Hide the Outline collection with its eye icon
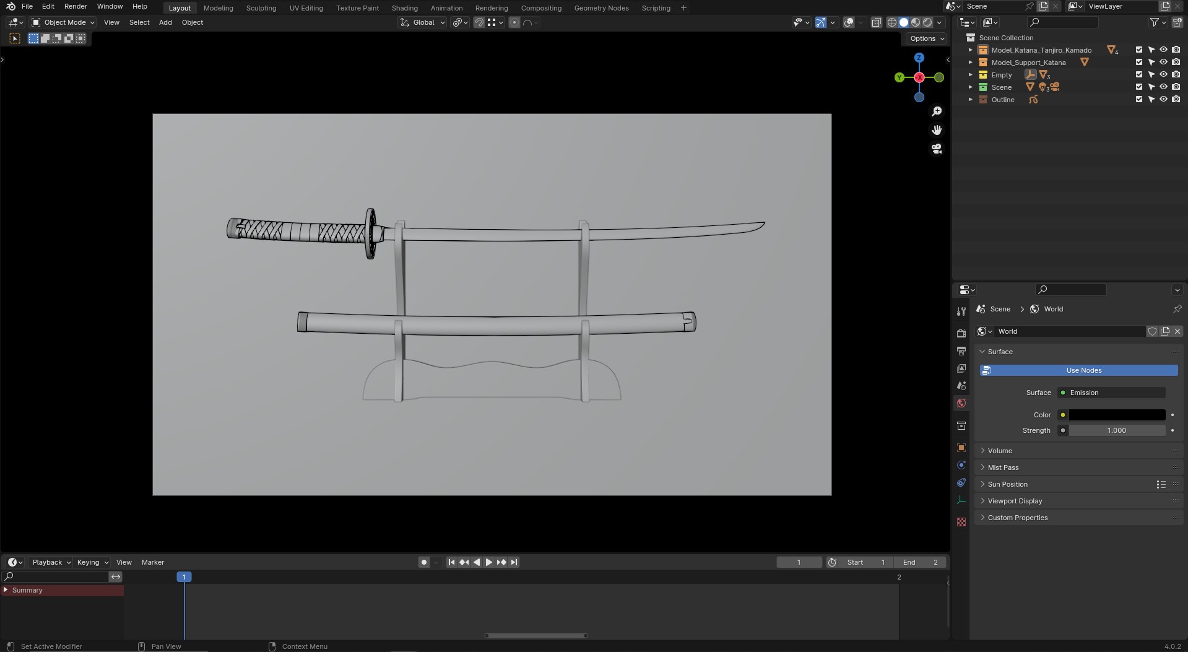 pos(1164,100)
